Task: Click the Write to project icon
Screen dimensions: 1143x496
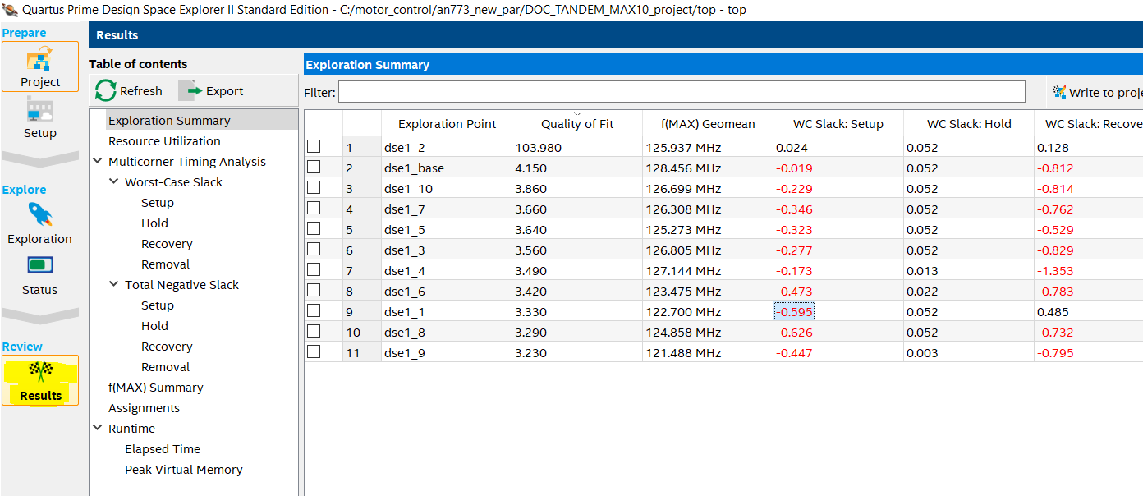Action: [1059, 92]
